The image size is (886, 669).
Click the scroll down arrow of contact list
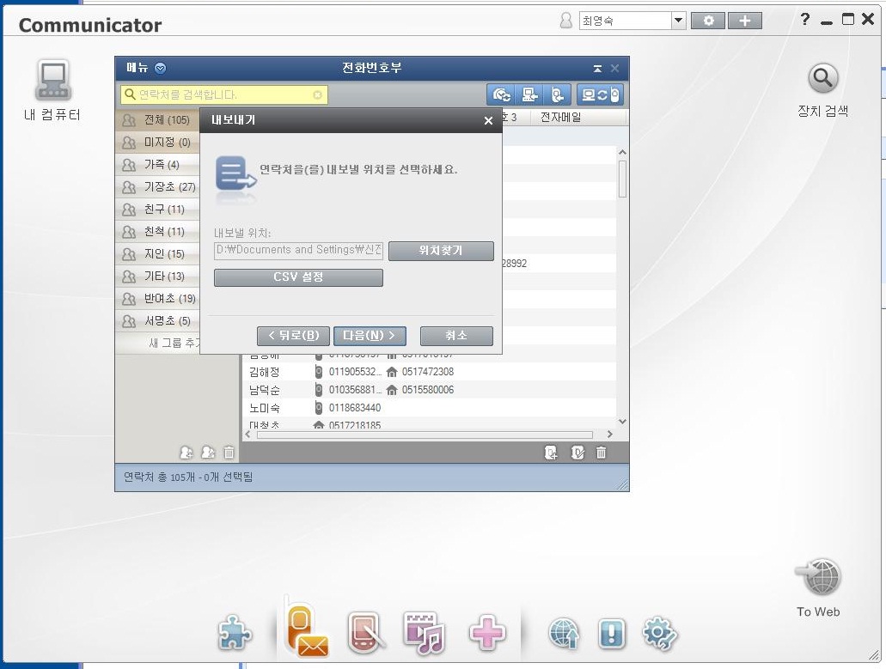(622, 421)
